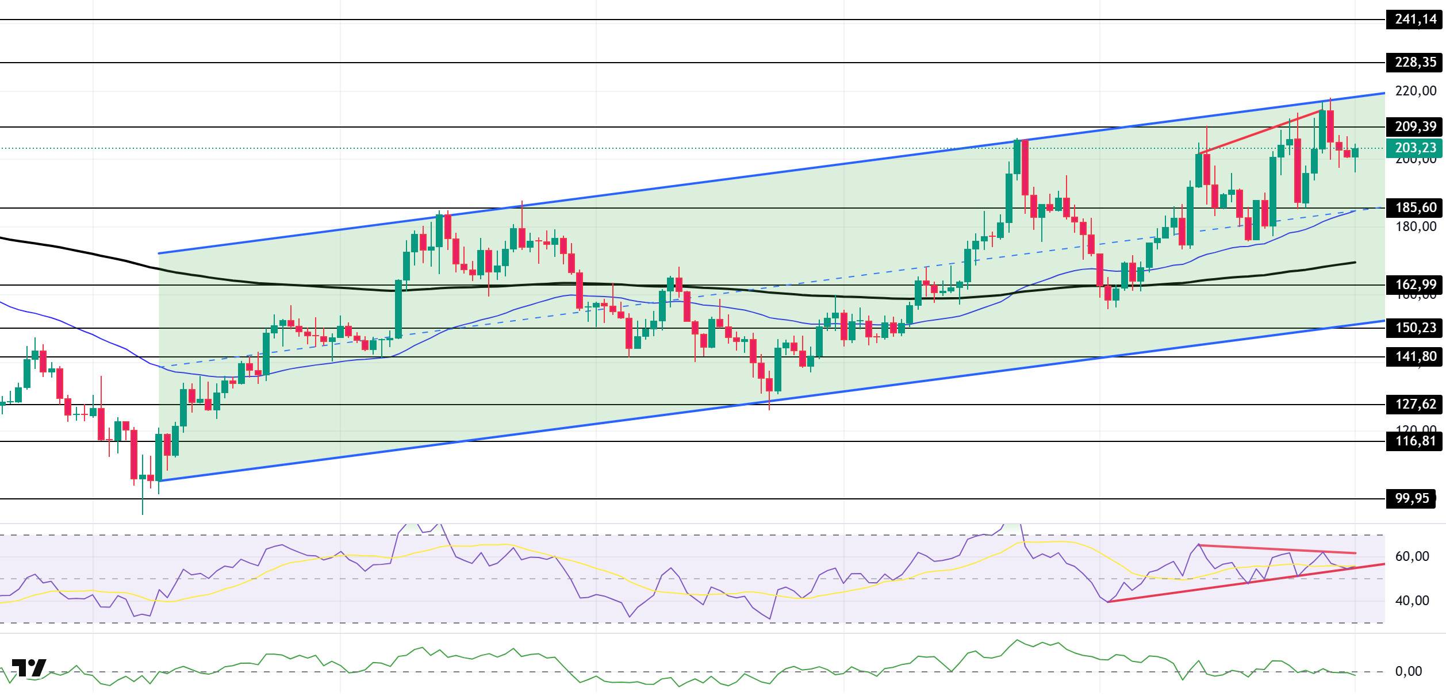Click the 220,00 axis price value
Screen dimensions: 1446x700
pyautogui.click(x=1416, y=91)
